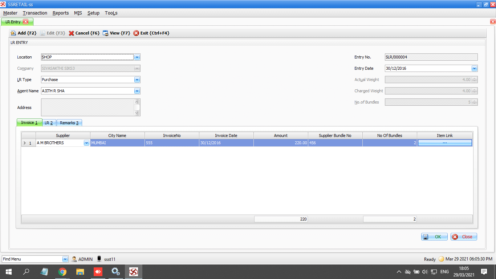
Task: Select the View {F7} printer icon
Action: [x=106, y=33]
